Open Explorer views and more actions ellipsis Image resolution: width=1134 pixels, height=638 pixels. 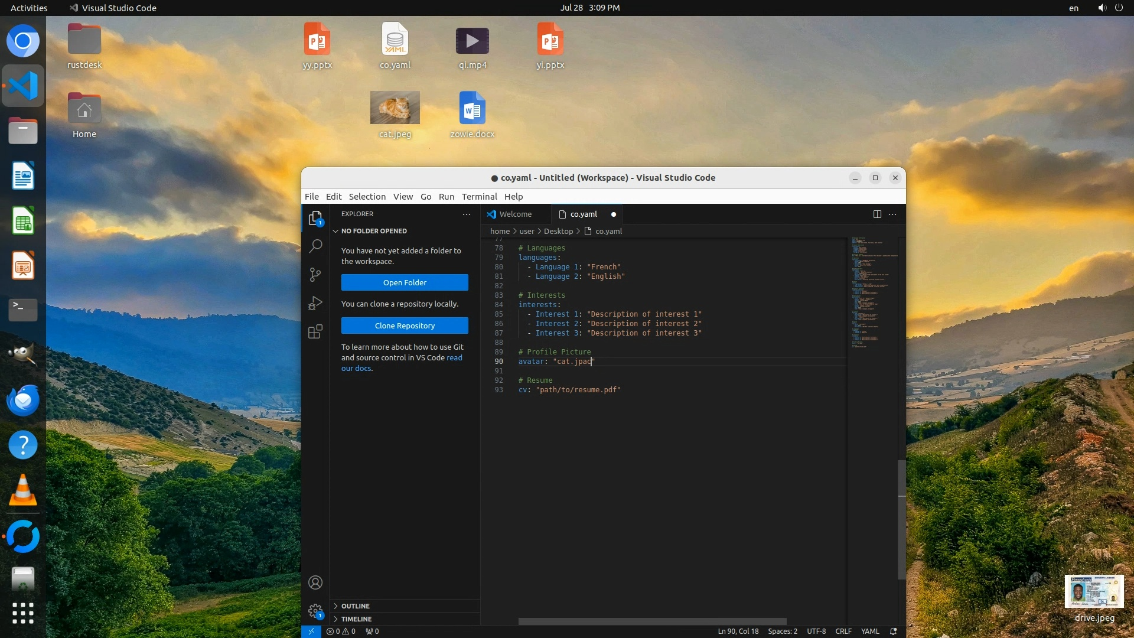pos(467,214)
